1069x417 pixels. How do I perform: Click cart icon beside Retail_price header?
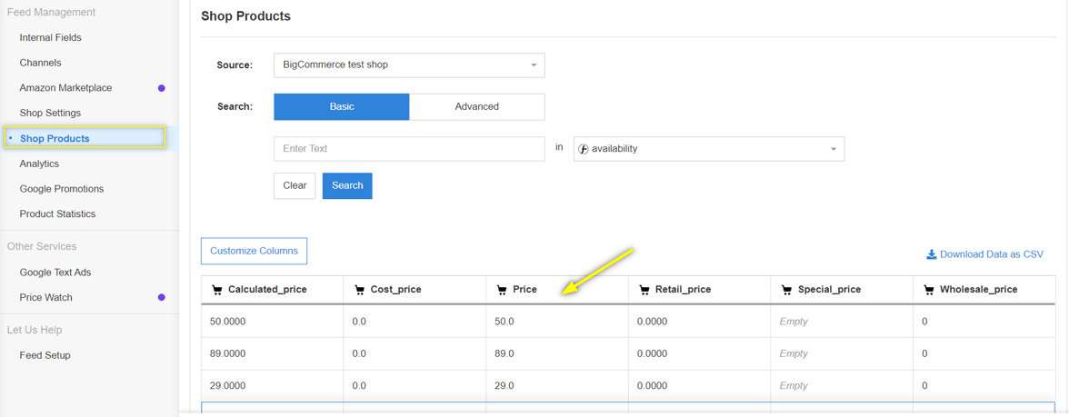[x=645, y=290]
